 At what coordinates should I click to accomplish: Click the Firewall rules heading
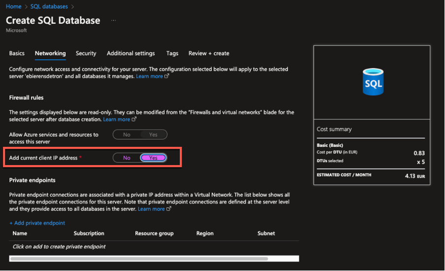pos(26,98)
